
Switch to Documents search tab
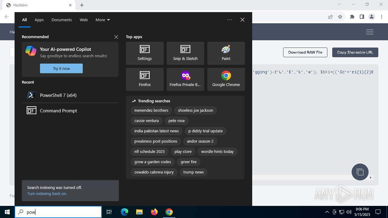pos(62,20)
